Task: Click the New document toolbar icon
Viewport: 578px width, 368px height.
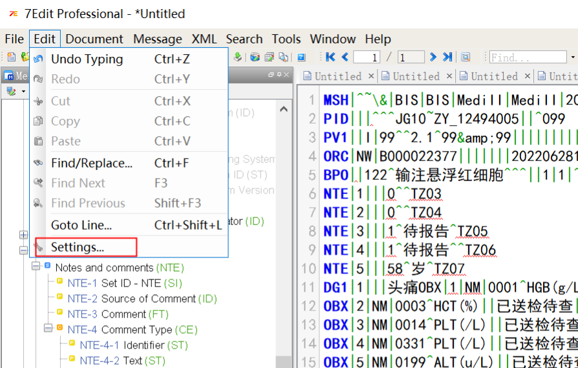Action: pyautogui.click(x=11, y=58)
